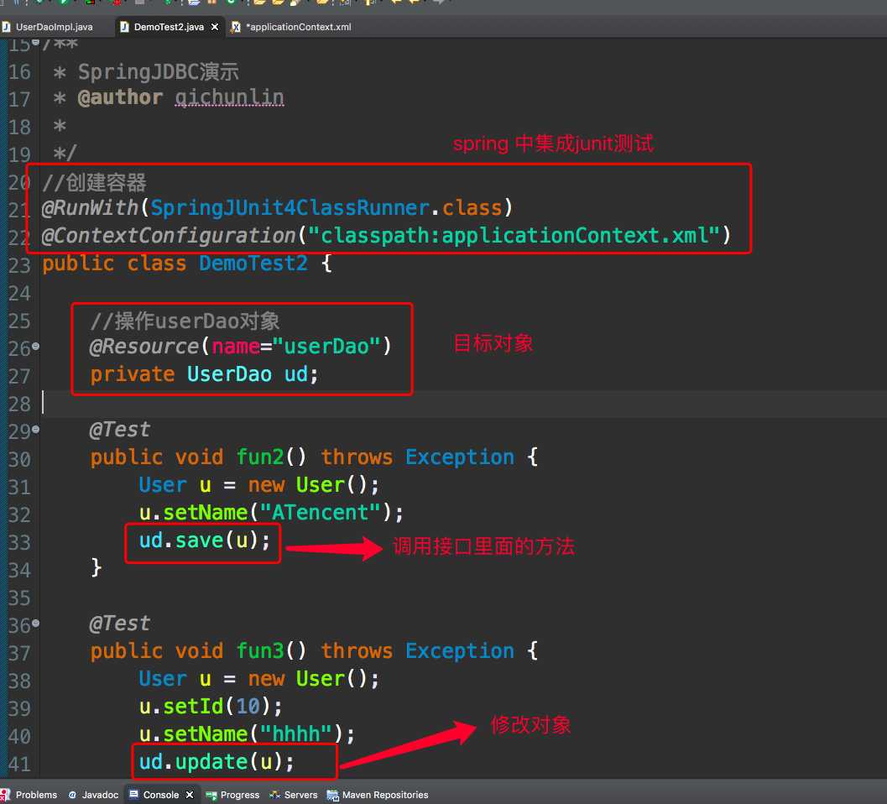The height and width of the screenshot is (804, 887).
Task: Click the fun2 method name
Action: pos(259,457)
